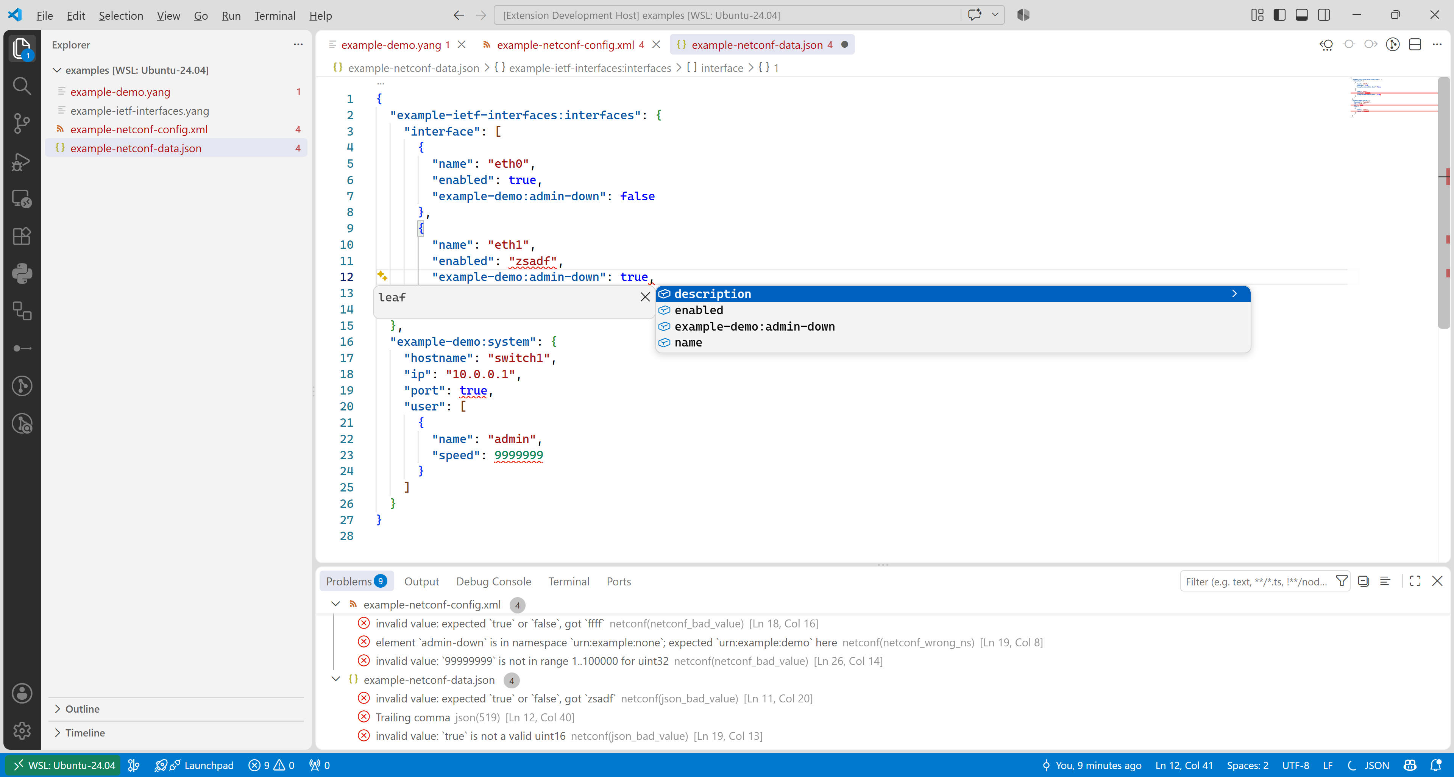Select 'example-demo:admin-down' suggestion
Viewport: 1454px width, 777px height.
point(953,327)
